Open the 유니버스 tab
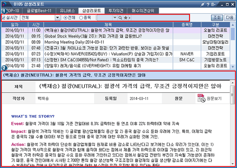Viewport: 237px width, 168px height. [x=66, y=11]
